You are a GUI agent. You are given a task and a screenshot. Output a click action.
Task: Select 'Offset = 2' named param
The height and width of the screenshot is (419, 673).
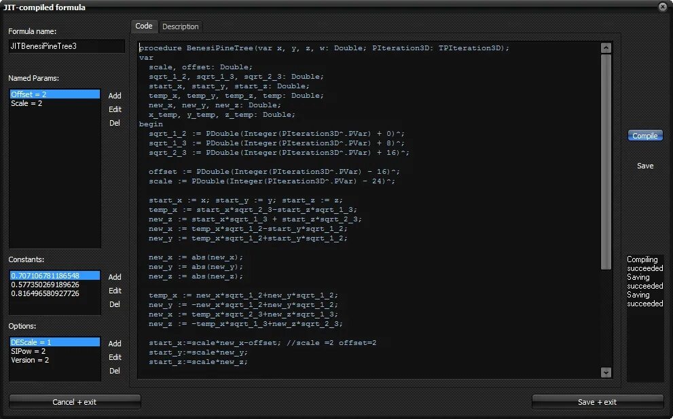pyautogui.click(x=55, y=94)
